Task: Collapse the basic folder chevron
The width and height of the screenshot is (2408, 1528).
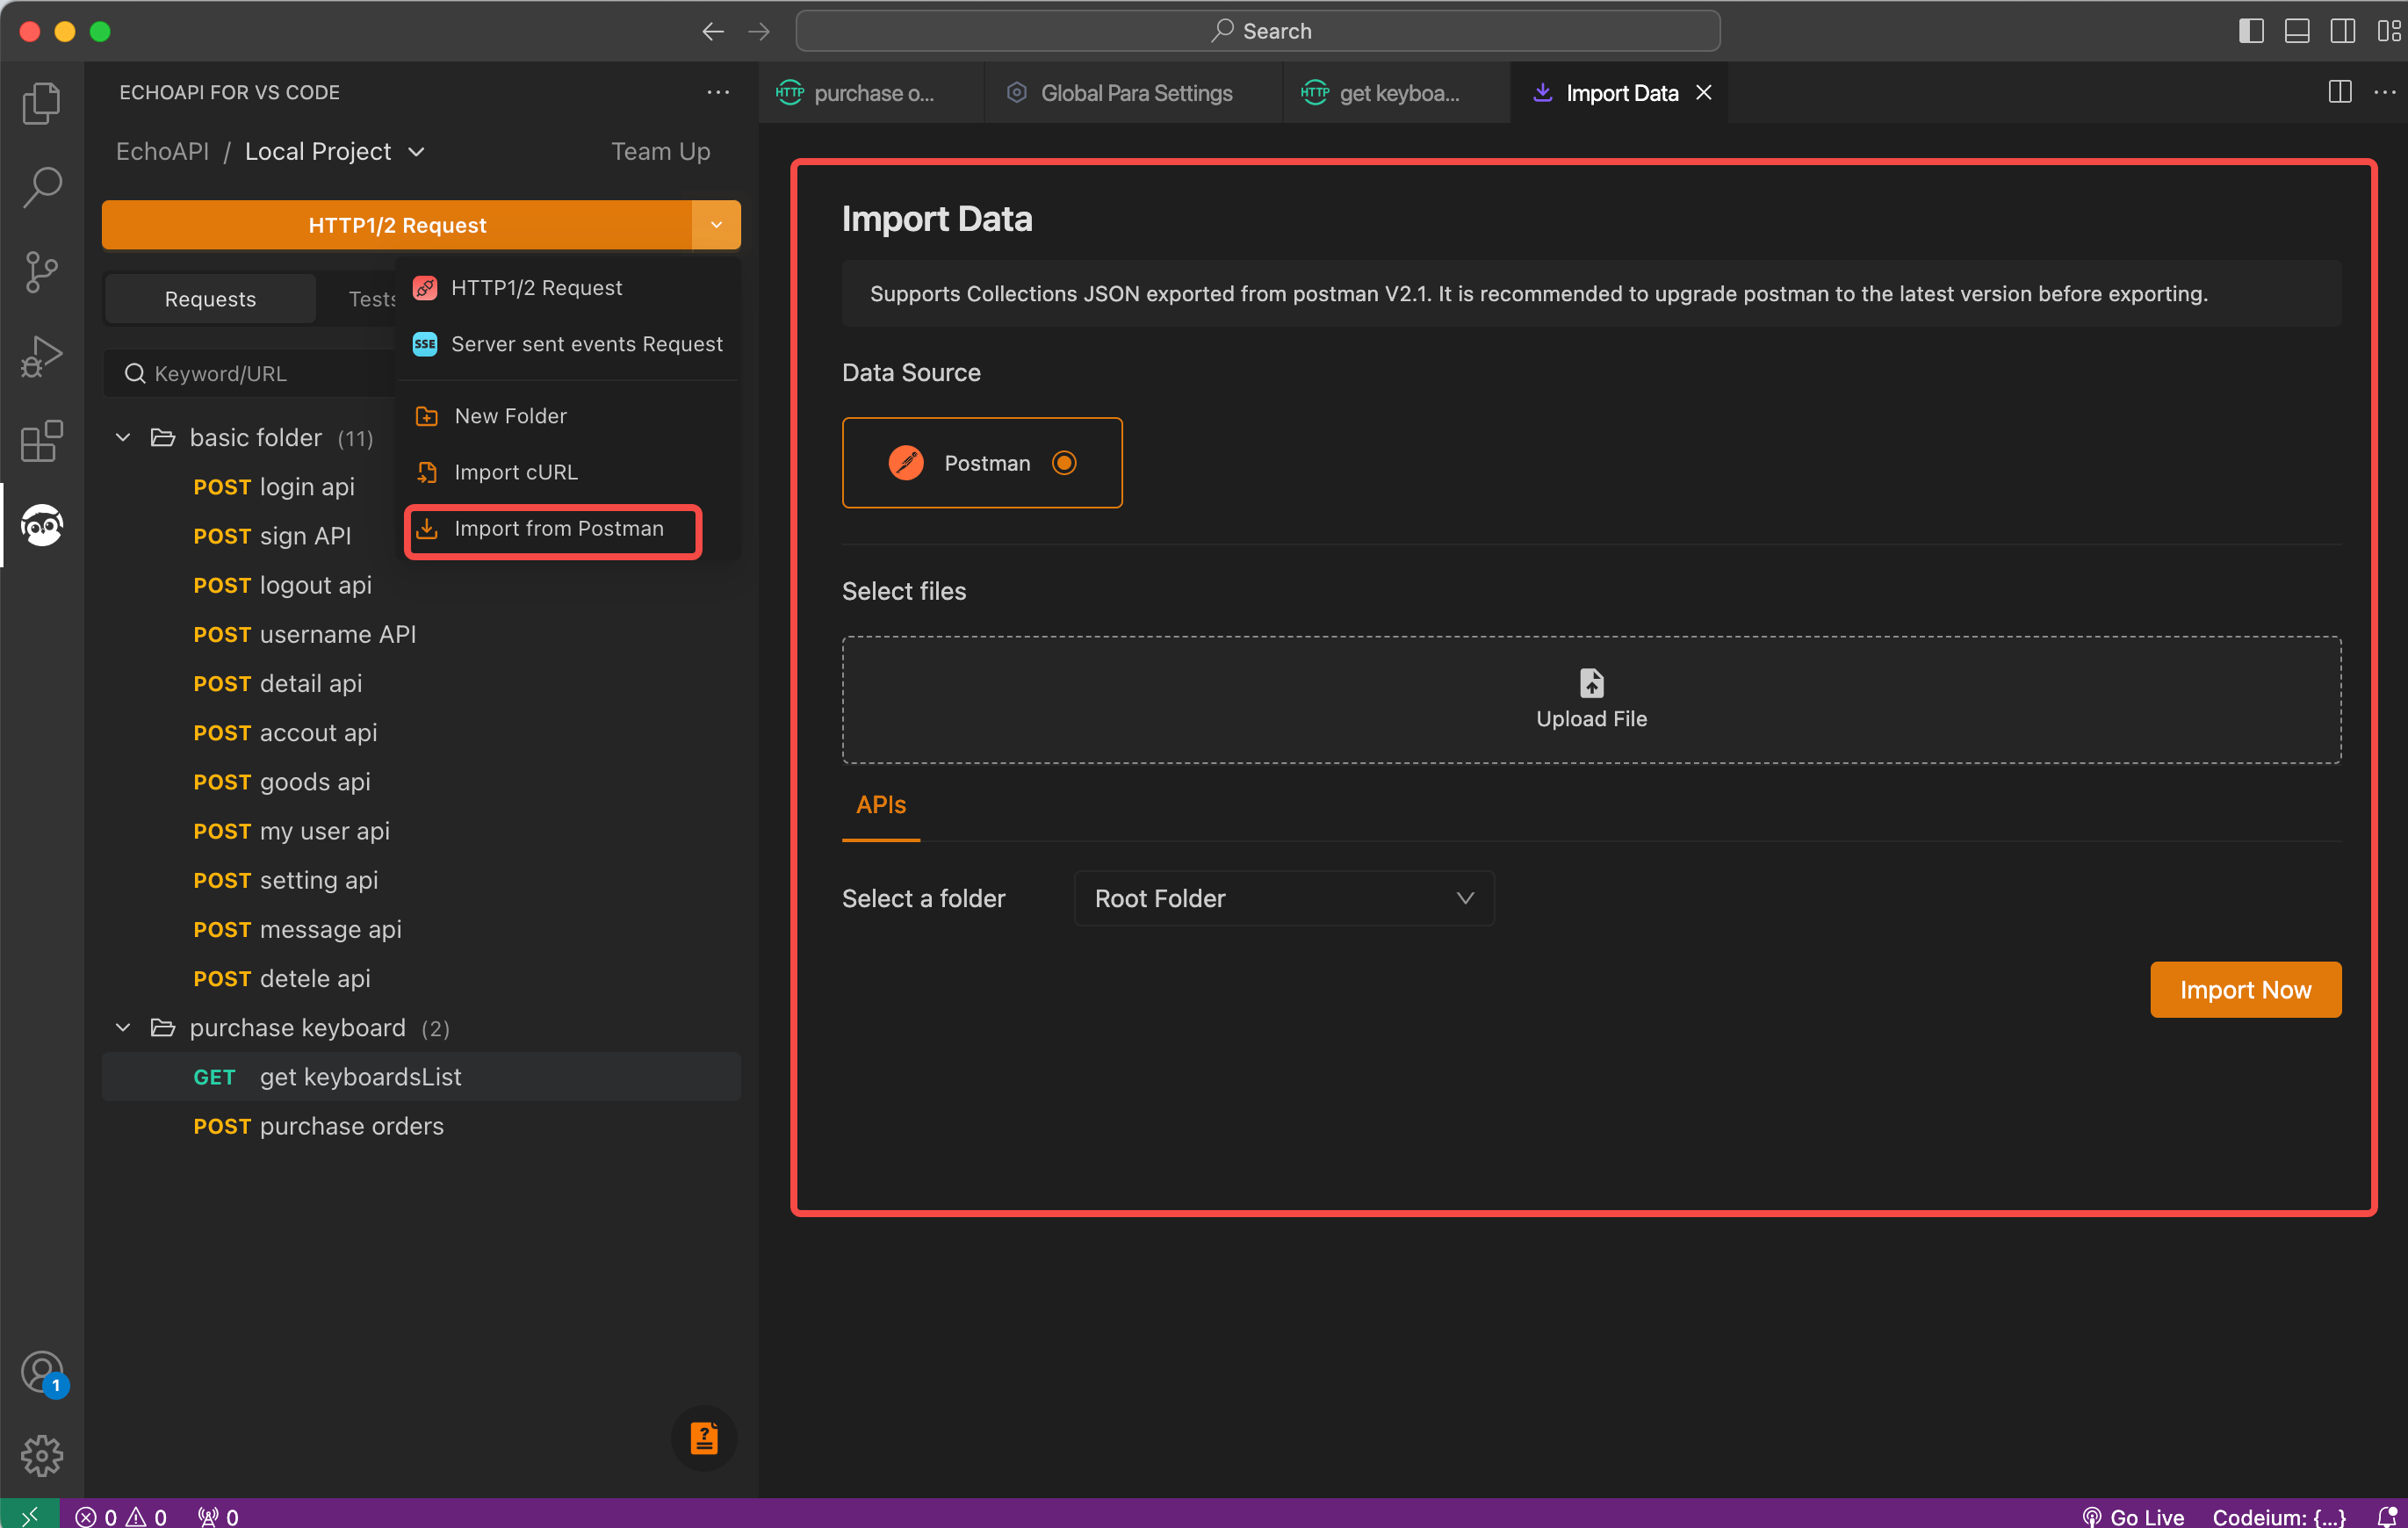Action: 123,438
